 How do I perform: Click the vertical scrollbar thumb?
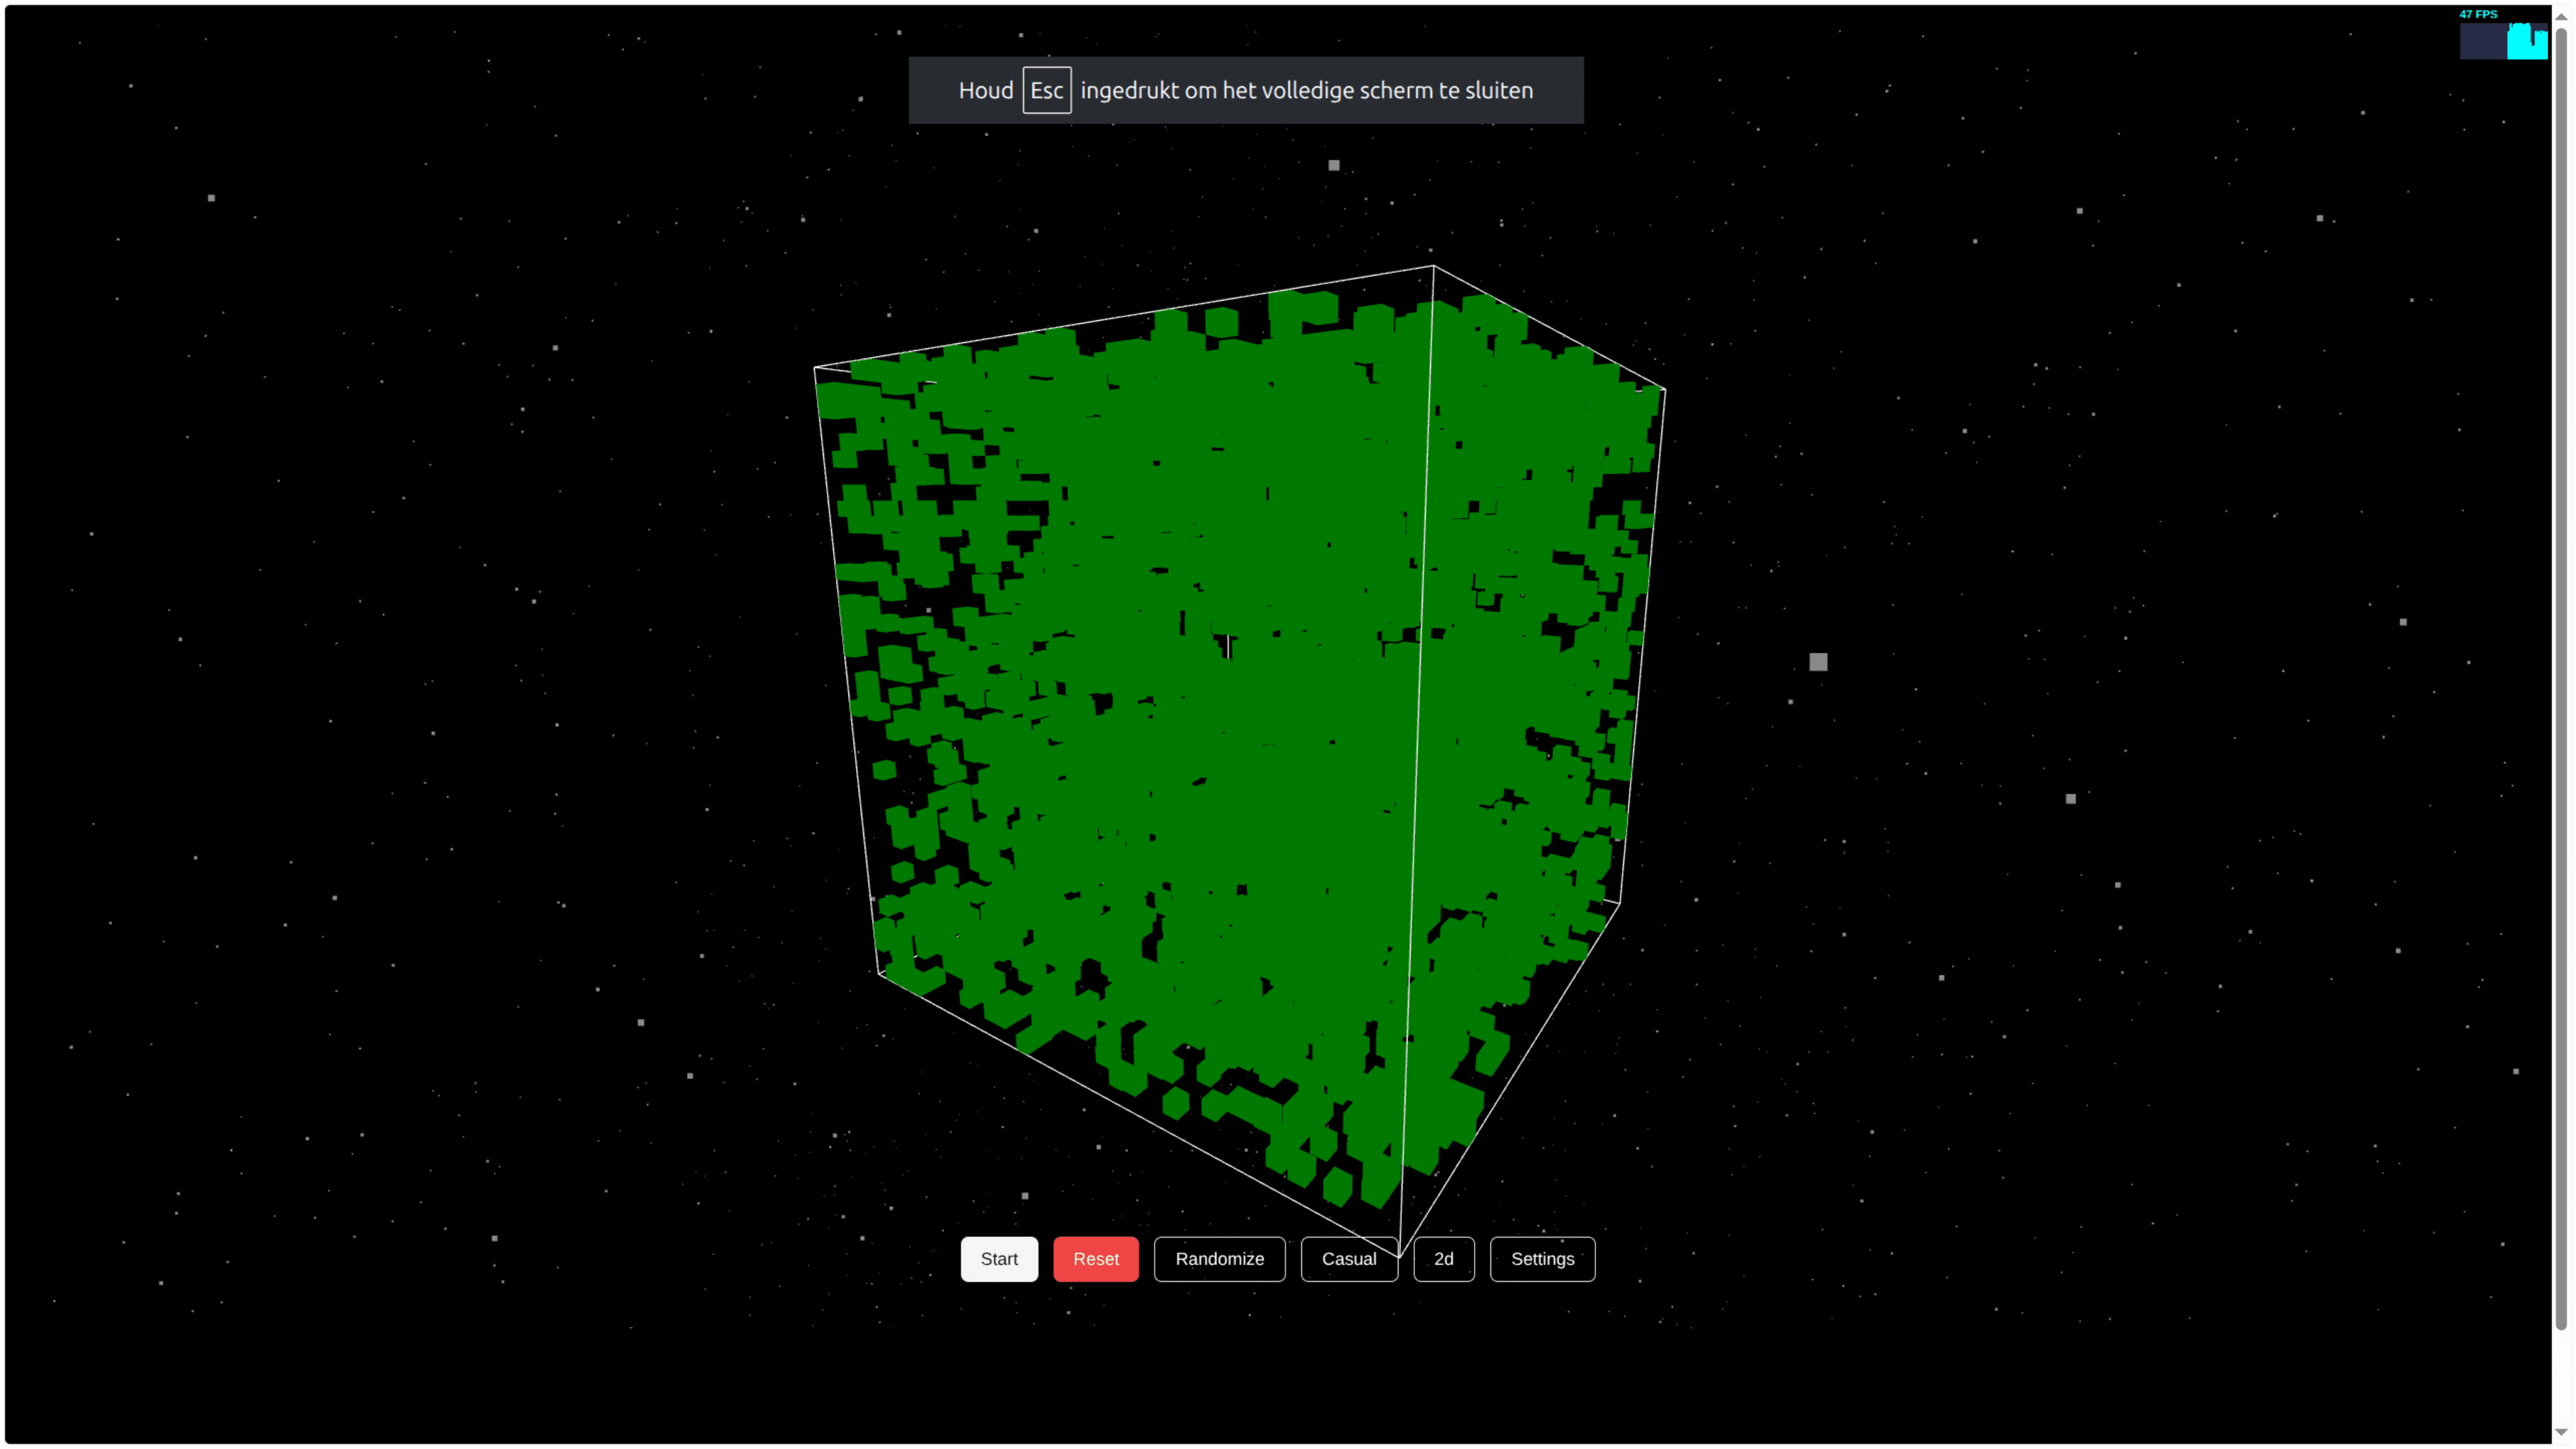[x=2561, y=680]
